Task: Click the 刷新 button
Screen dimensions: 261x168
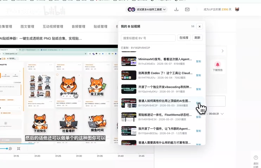Action: (x=197, y=38)
